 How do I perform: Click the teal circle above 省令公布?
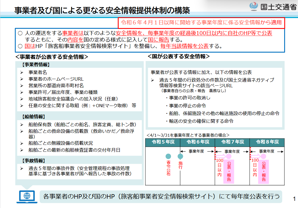point(168,157)
